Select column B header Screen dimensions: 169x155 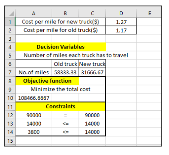[65, 14]
